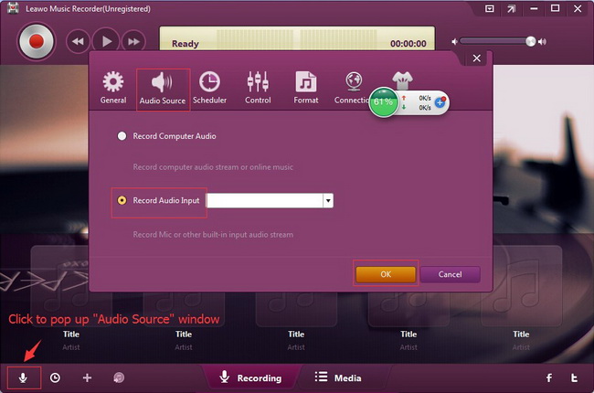The height and width of the screenshot is (393, 594).
Task: Select the fourth album placeholder thumbnail
Action: (408, 309)
